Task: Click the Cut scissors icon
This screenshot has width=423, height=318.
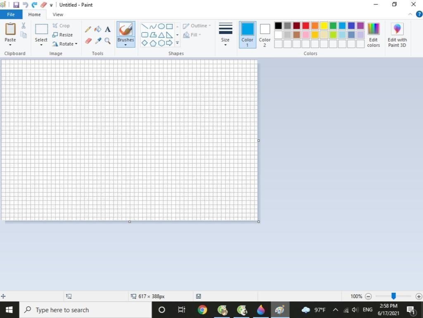Action: (24, 26)
